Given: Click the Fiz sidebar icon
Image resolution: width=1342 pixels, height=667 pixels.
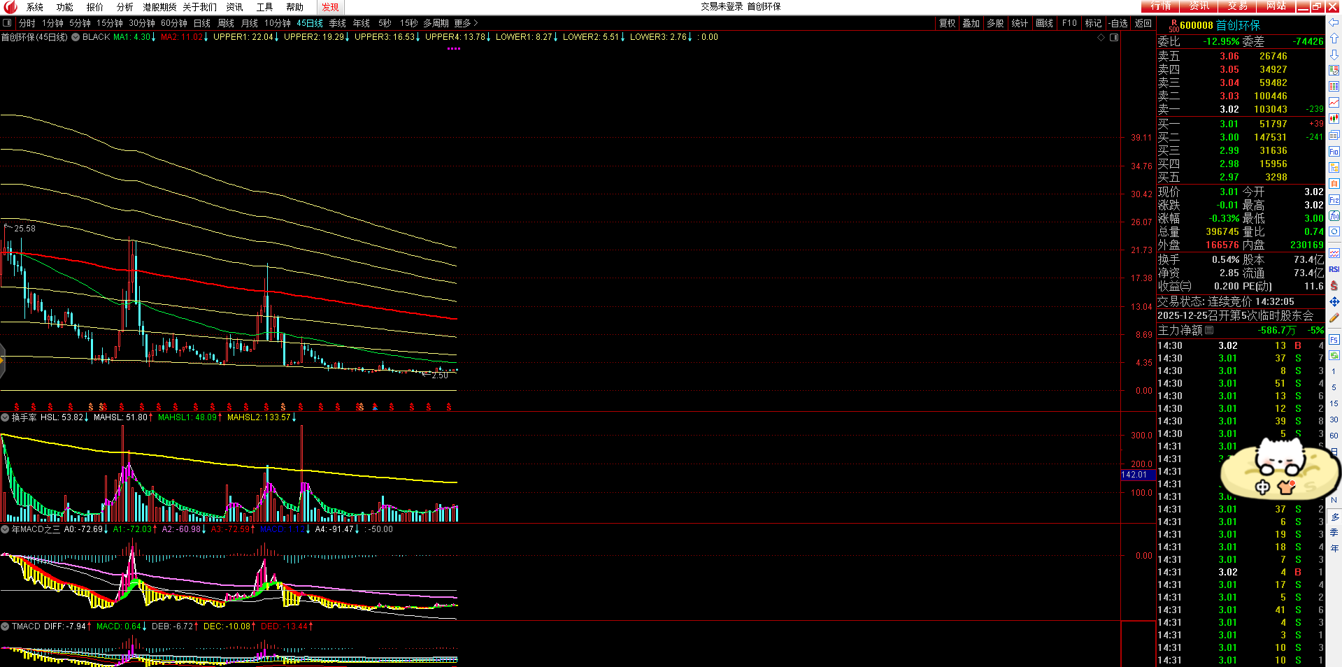Looking at the screenshot, I should click(x=1334, y=200).
